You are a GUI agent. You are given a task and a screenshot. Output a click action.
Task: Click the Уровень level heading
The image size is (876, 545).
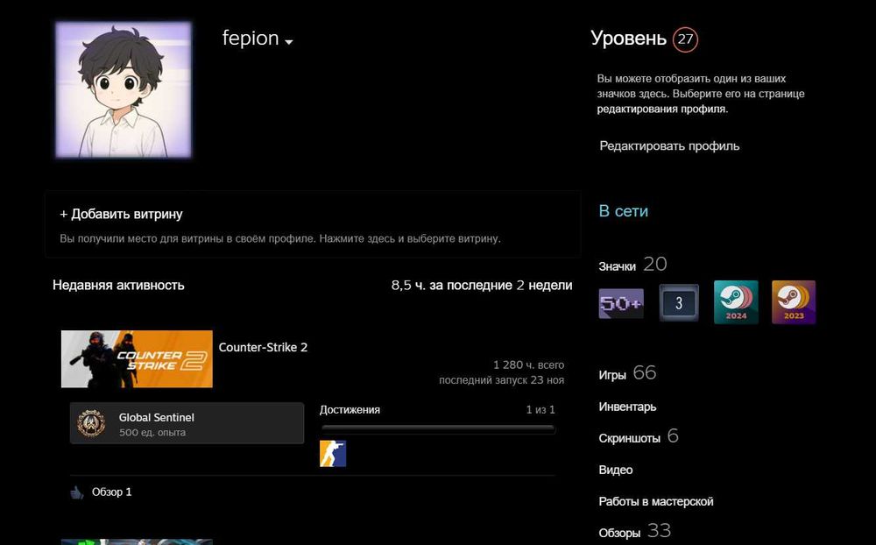tap(628, 38)
